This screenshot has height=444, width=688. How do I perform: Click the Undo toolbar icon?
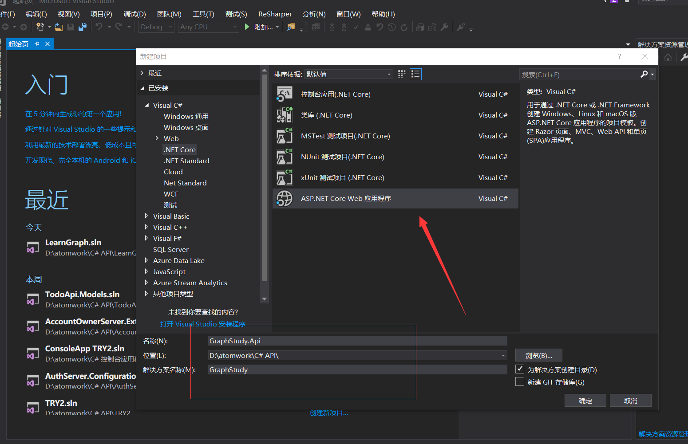tap(99, 27)
